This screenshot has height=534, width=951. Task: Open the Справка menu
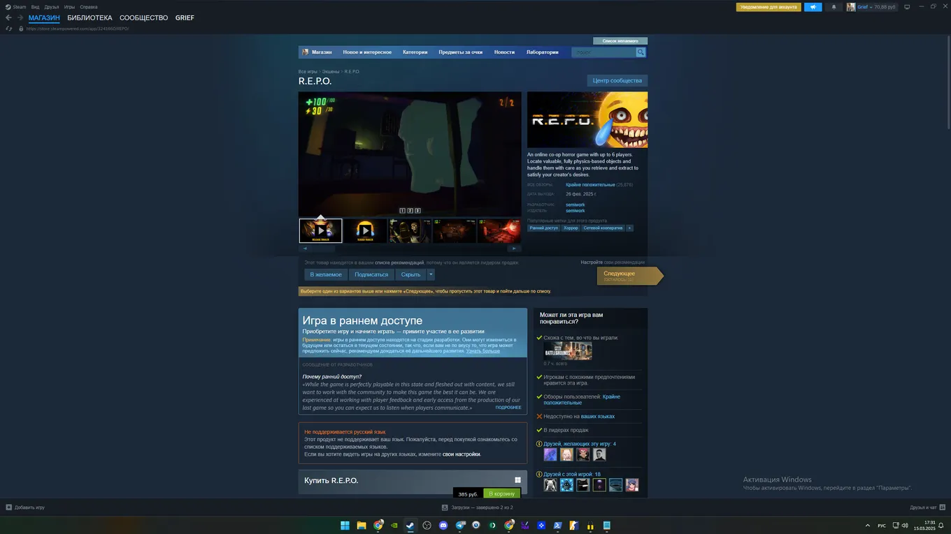click(x=89, y=7)
